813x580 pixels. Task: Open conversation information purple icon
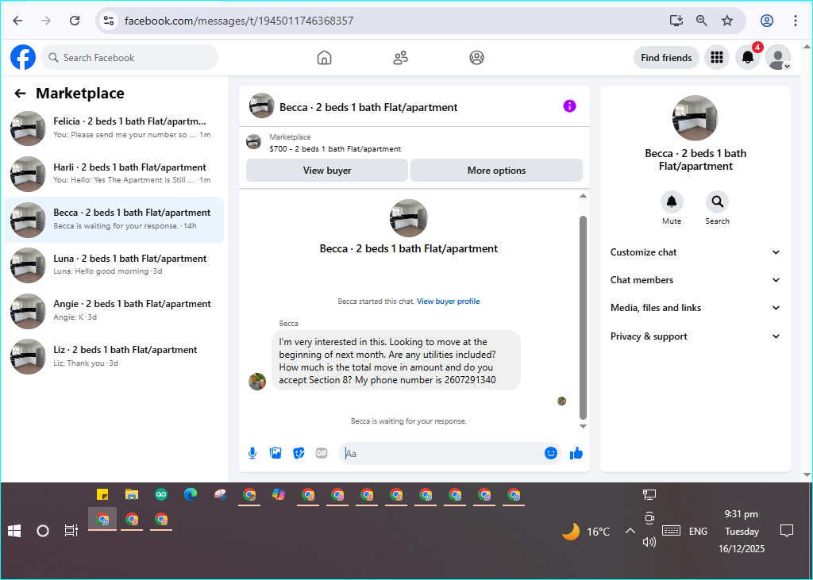pyautogui.click(x=569, y=106)
